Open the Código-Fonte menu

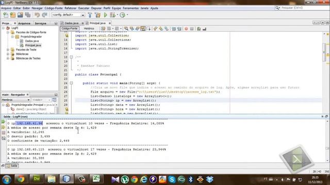tap(54, 8)
